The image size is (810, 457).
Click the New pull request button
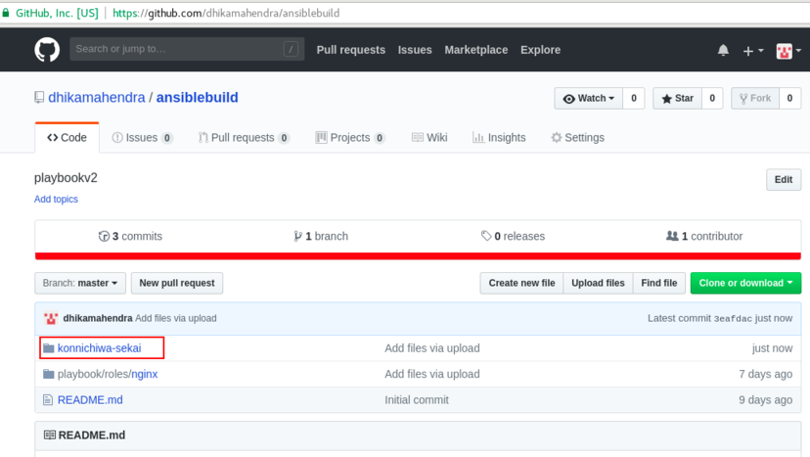tap(177, 283)
